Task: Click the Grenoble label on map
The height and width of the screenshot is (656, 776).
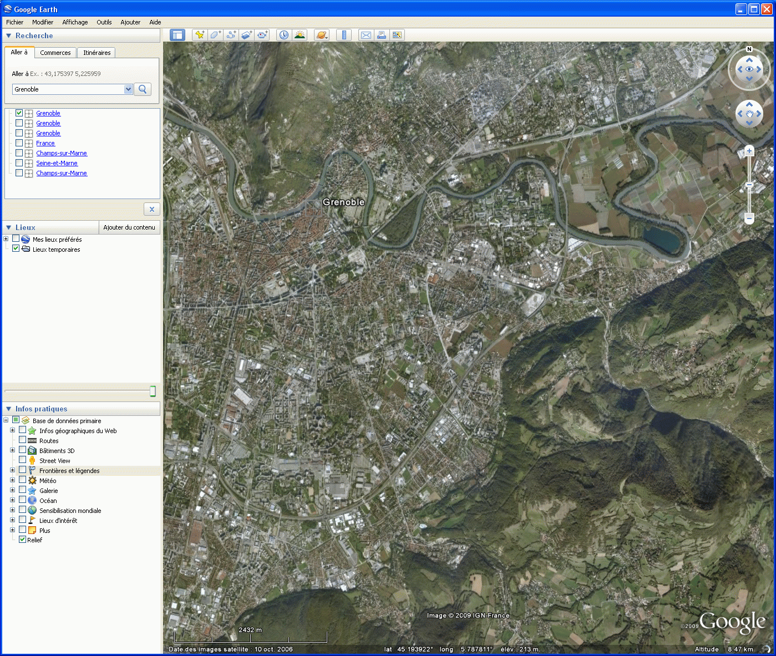Action: 343,202
